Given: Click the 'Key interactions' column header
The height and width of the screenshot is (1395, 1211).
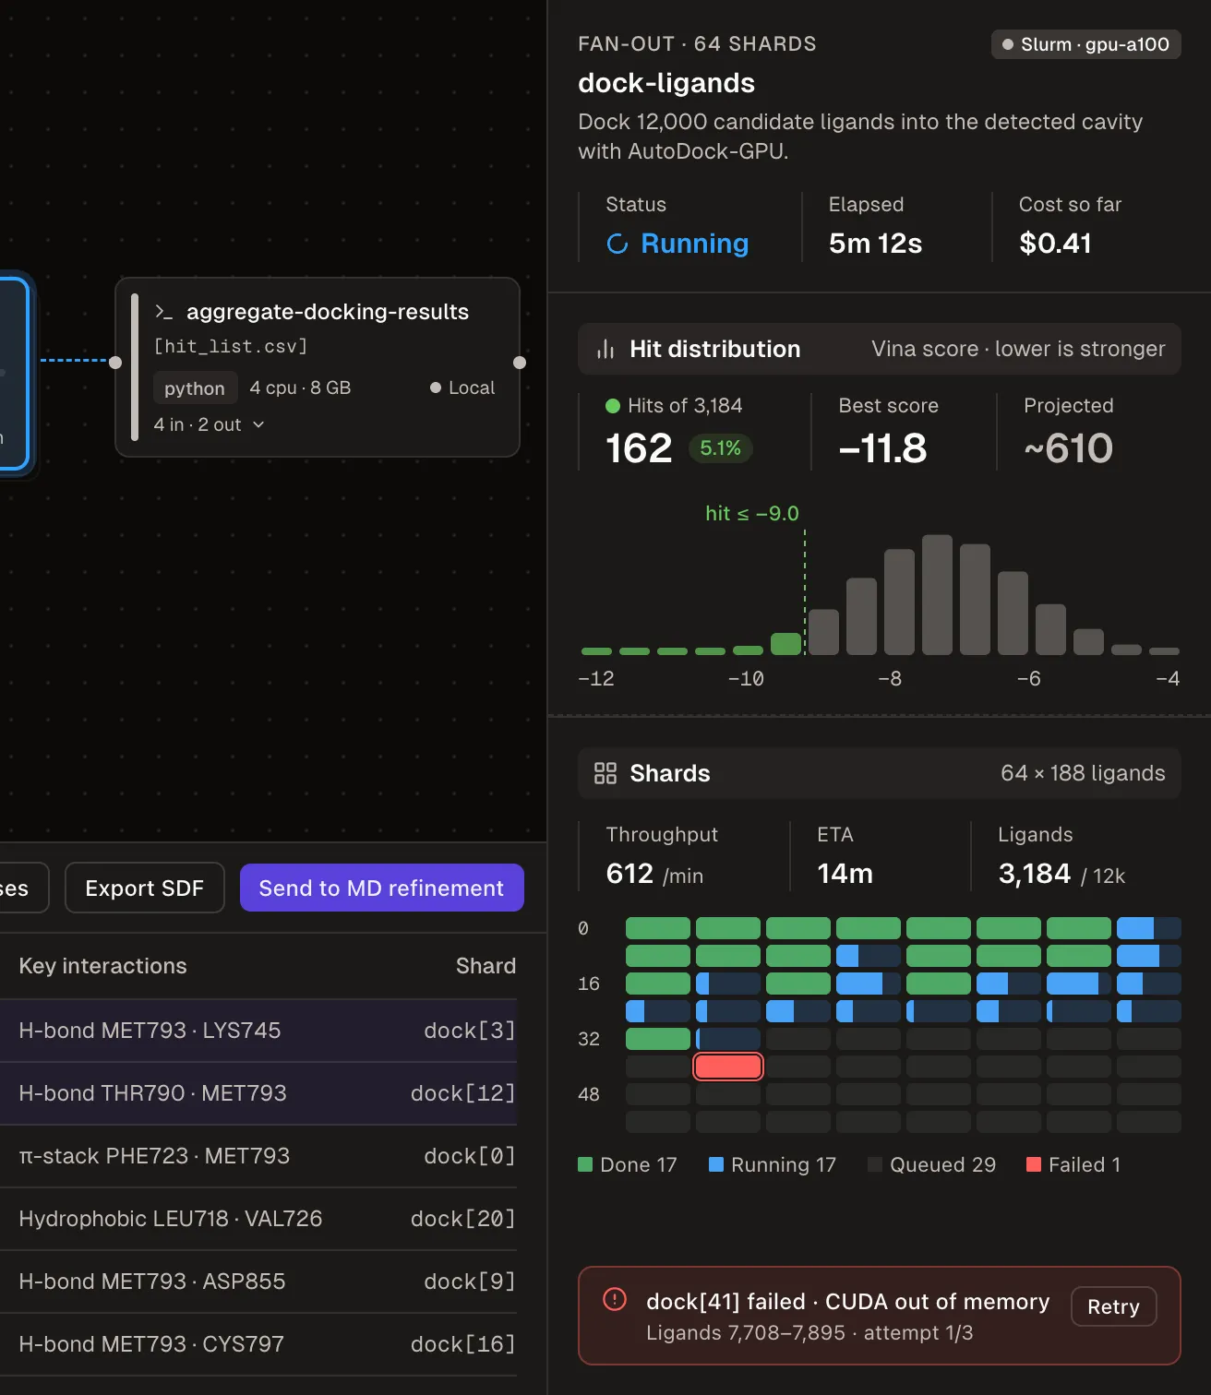Looking at the screenshot, I should [103, 966].
